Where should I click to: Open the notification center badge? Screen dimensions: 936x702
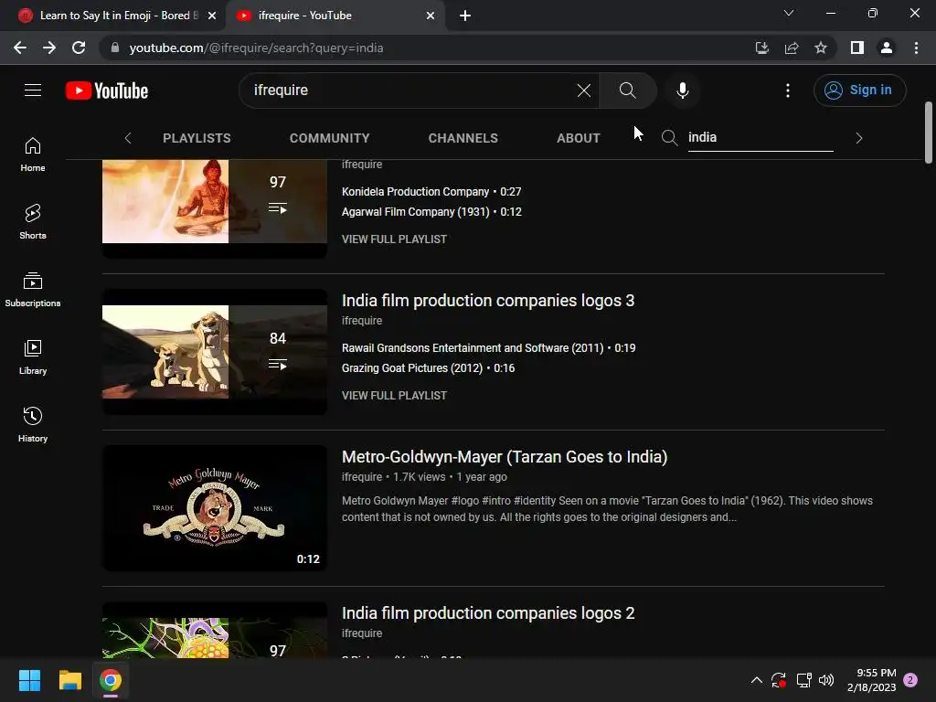[910, 680]
